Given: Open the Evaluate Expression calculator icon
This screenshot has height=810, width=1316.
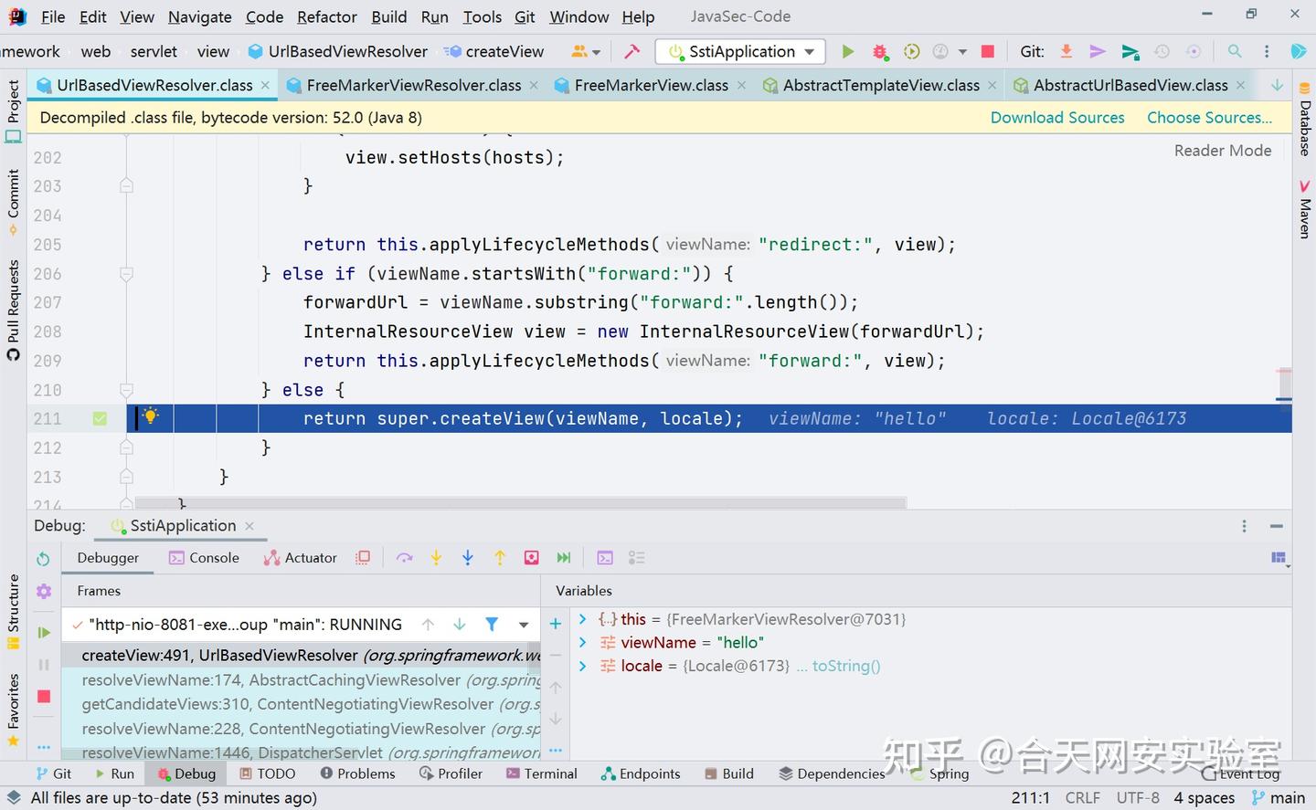Looking at the screenshot, I should (605, 557).
